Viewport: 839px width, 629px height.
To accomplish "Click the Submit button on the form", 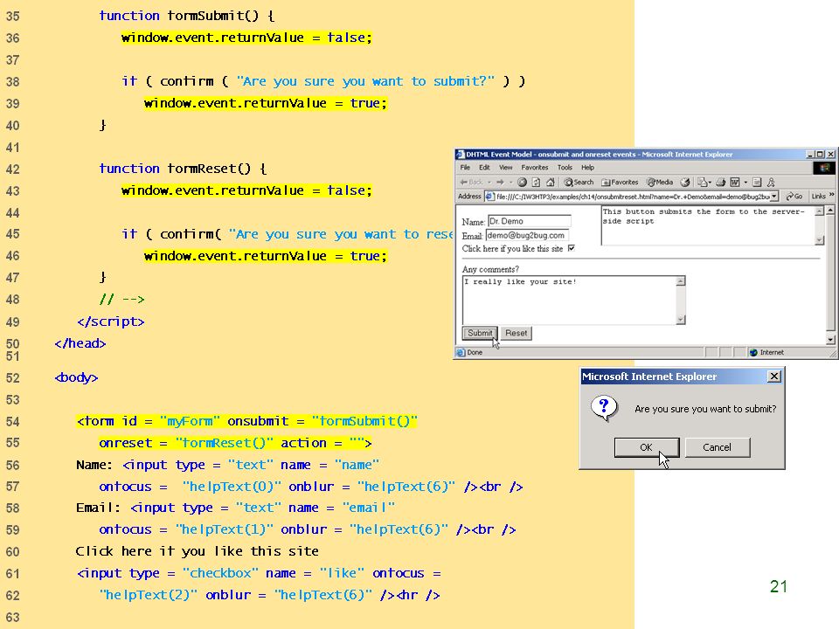I will [480, 333].
